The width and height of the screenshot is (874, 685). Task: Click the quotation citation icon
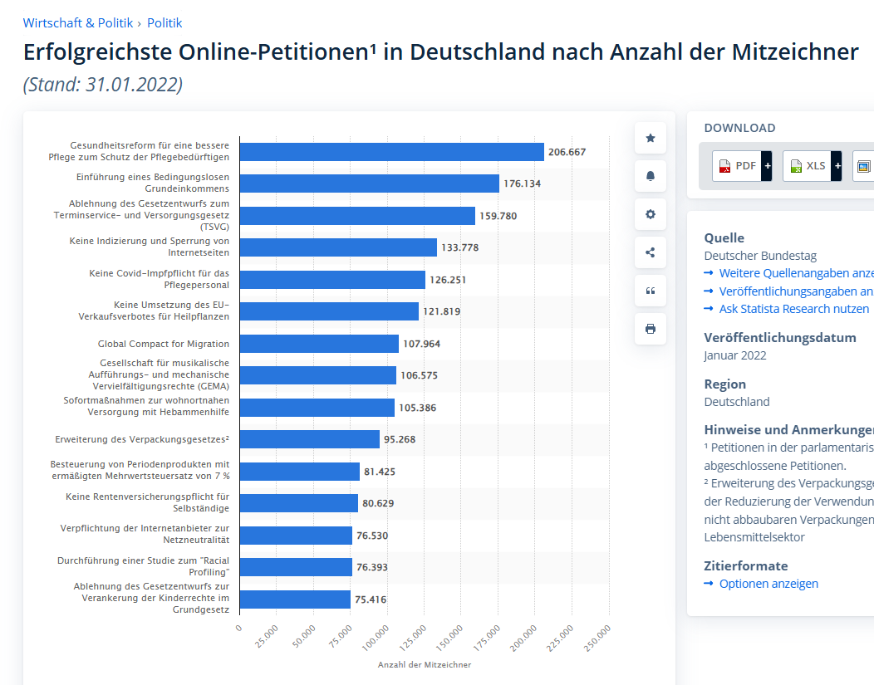[x=650, y=291]
